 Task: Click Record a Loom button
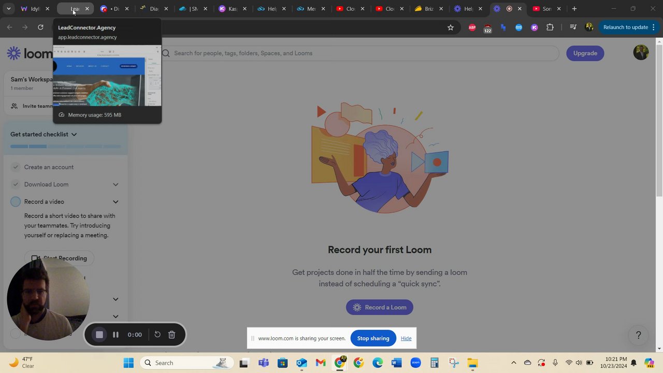380,307
